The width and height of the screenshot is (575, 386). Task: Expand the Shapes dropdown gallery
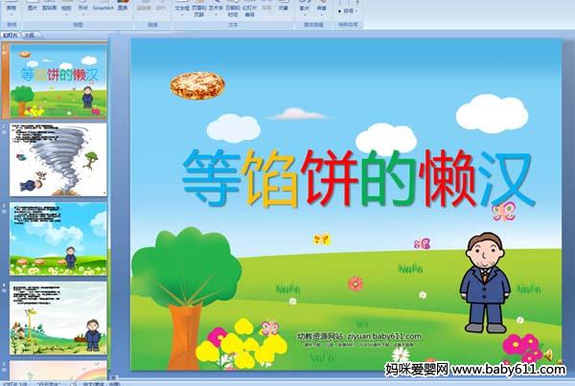[84, 8]
